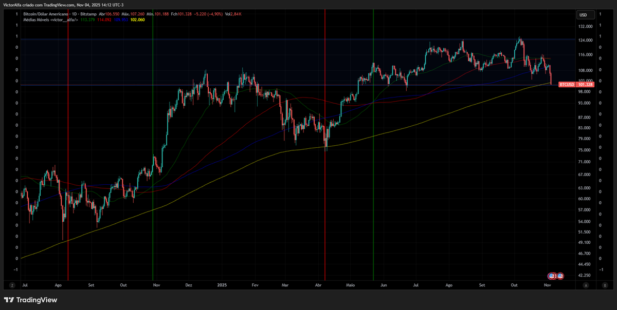Screen dimensions: 617x310
Task: Click the Mar label on time axis
Action: tap(286, 285)
